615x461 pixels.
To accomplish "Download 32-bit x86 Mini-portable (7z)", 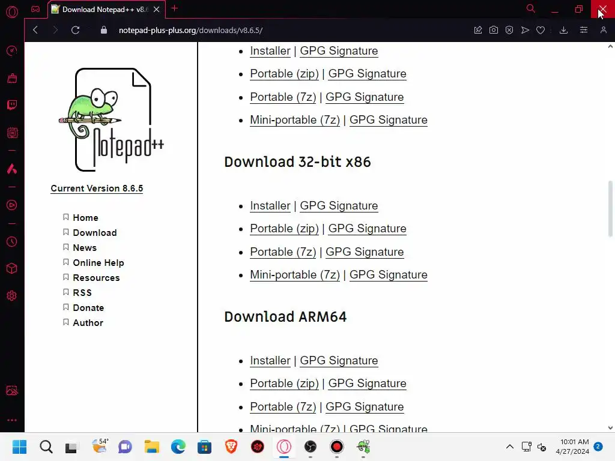I will pyautogui.click(x=295, y=275).
